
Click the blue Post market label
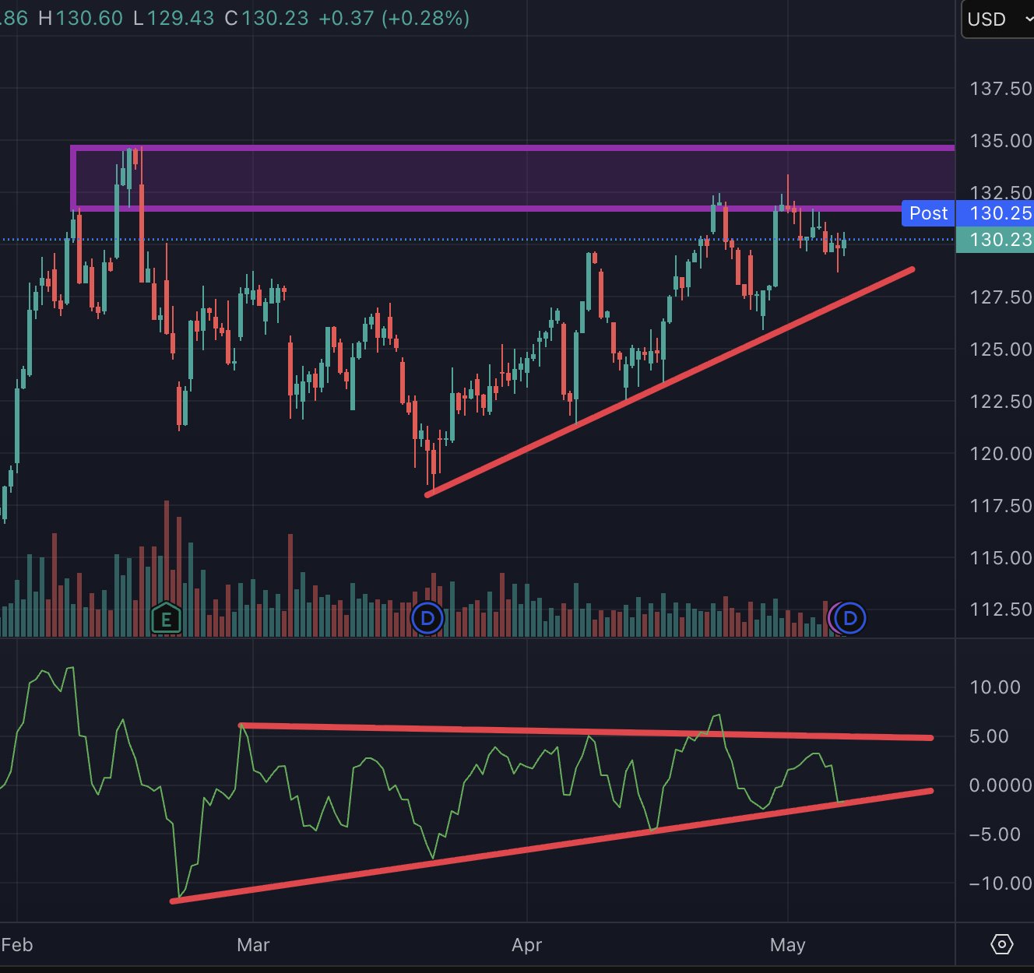click(928, 213)
